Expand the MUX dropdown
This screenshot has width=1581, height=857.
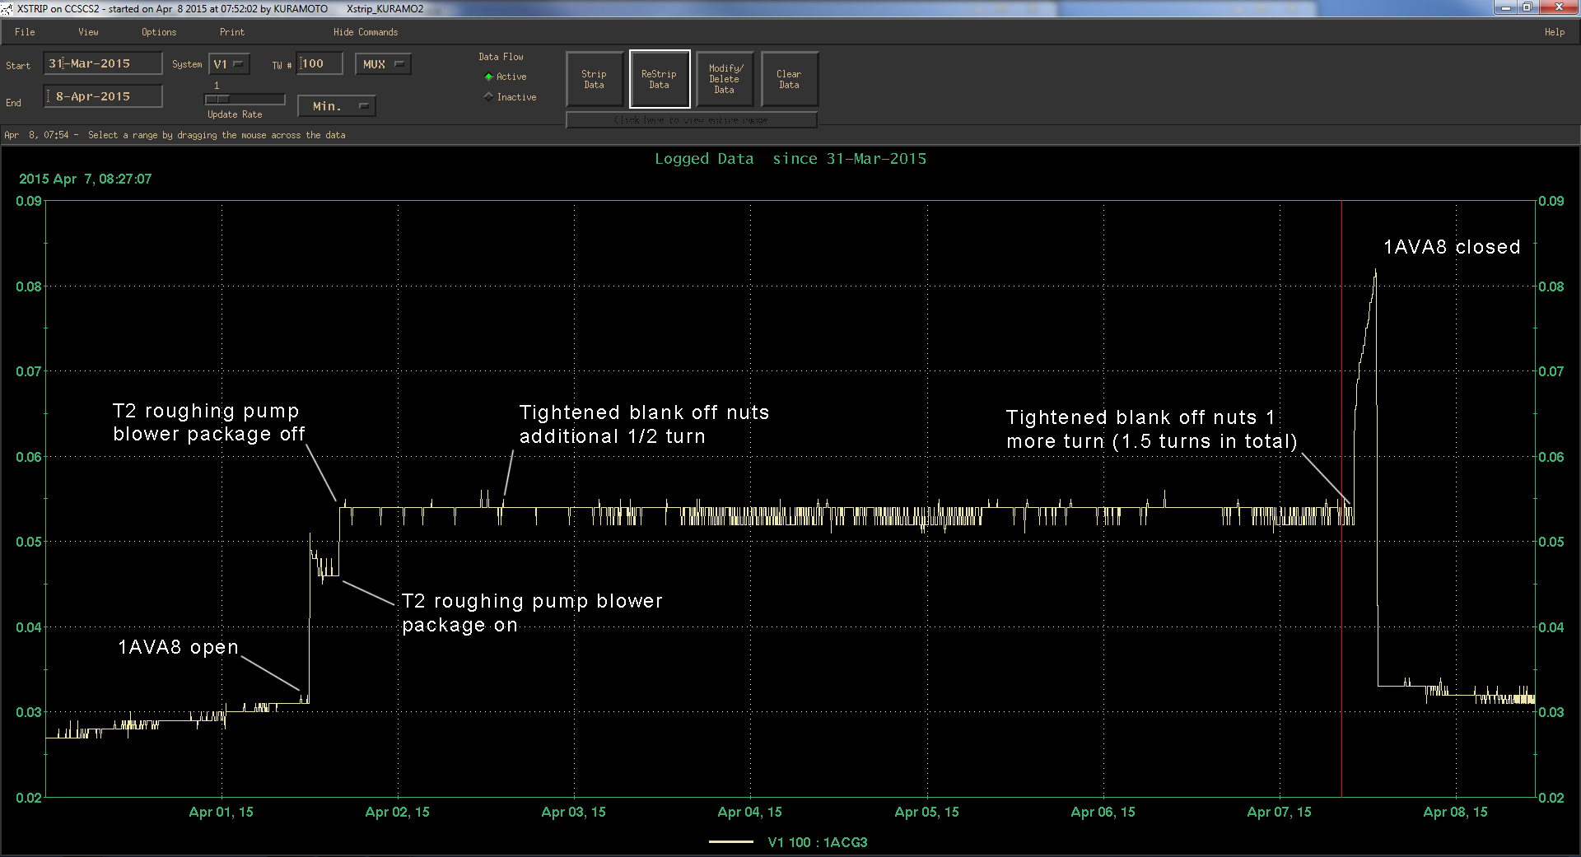pos(383,64)
